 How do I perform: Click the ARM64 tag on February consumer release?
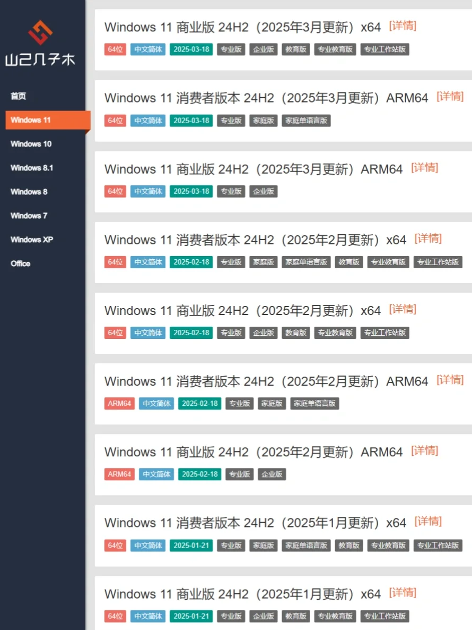pos(119,403)
